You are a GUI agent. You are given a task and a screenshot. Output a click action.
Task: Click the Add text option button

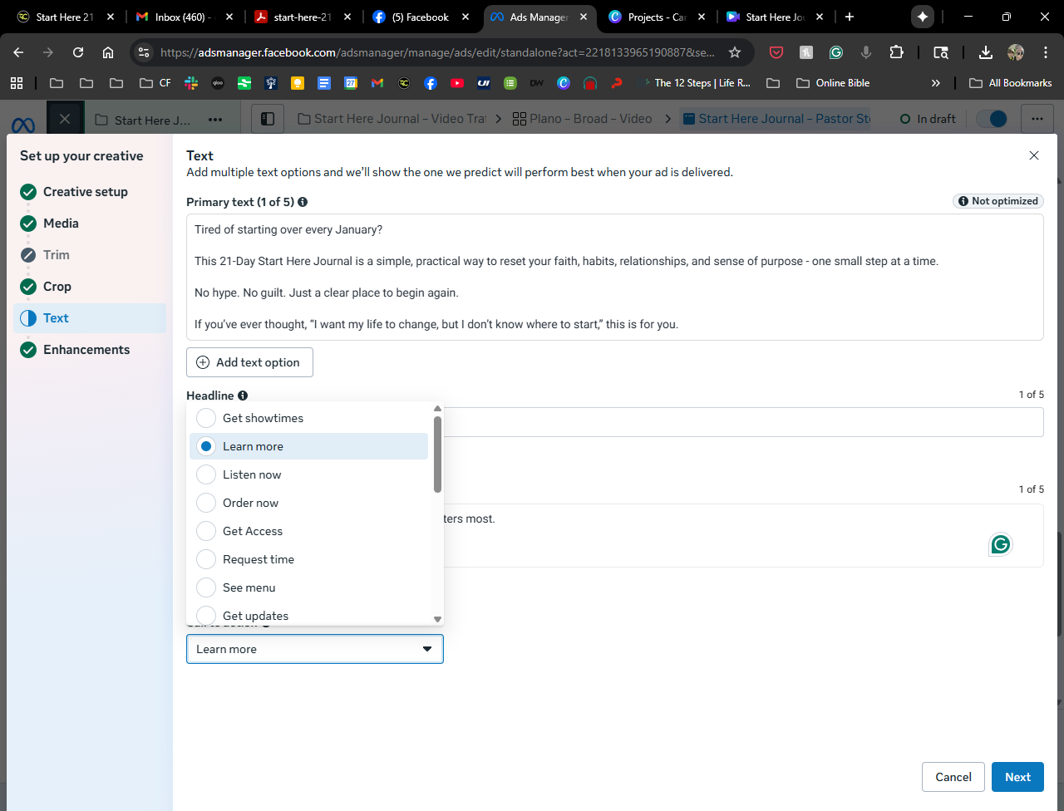(249, 362)
